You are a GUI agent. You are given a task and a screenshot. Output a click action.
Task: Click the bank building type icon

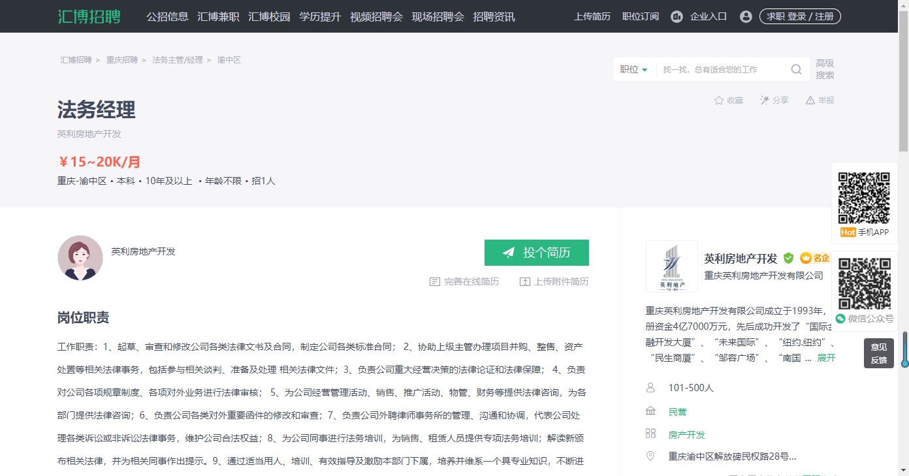coord(650,411)
